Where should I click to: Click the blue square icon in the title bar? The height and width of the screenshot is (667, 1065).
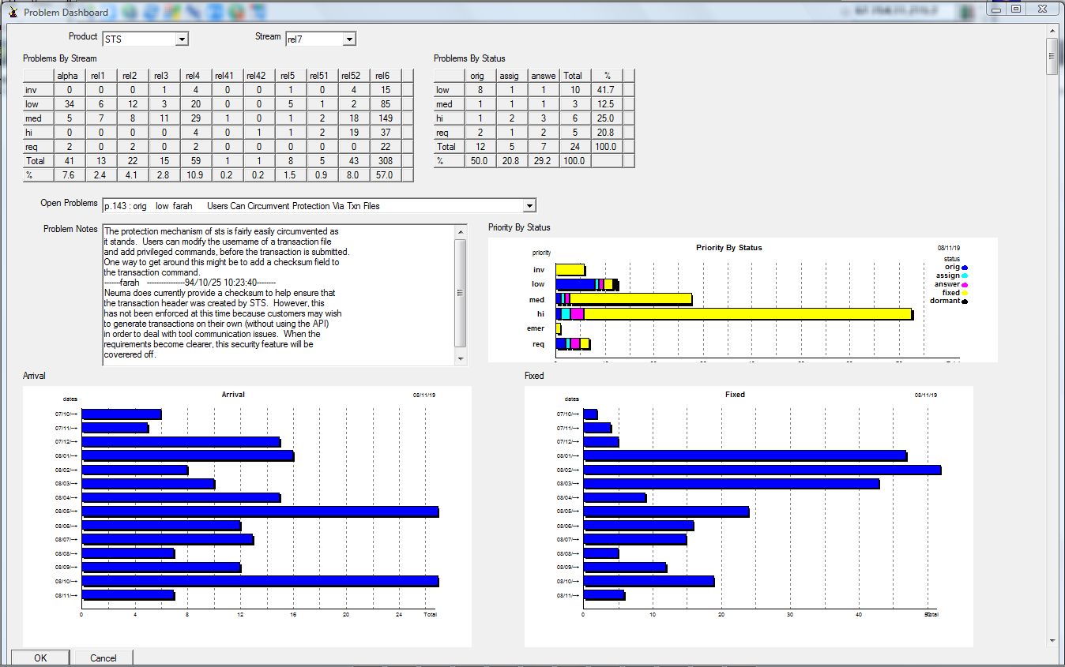pyautogui.click(x=213, y=12)
